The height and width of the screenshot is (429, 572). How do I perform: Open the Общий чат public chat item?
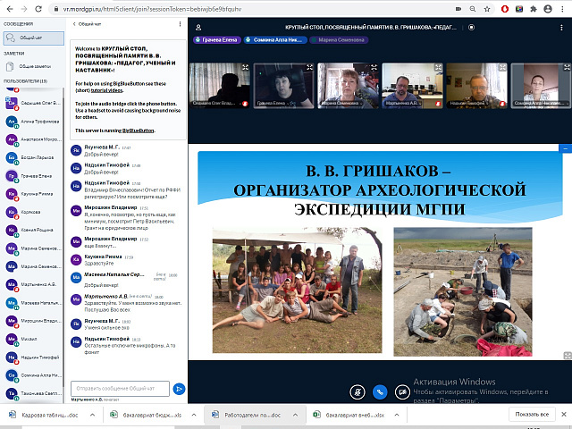34,38
